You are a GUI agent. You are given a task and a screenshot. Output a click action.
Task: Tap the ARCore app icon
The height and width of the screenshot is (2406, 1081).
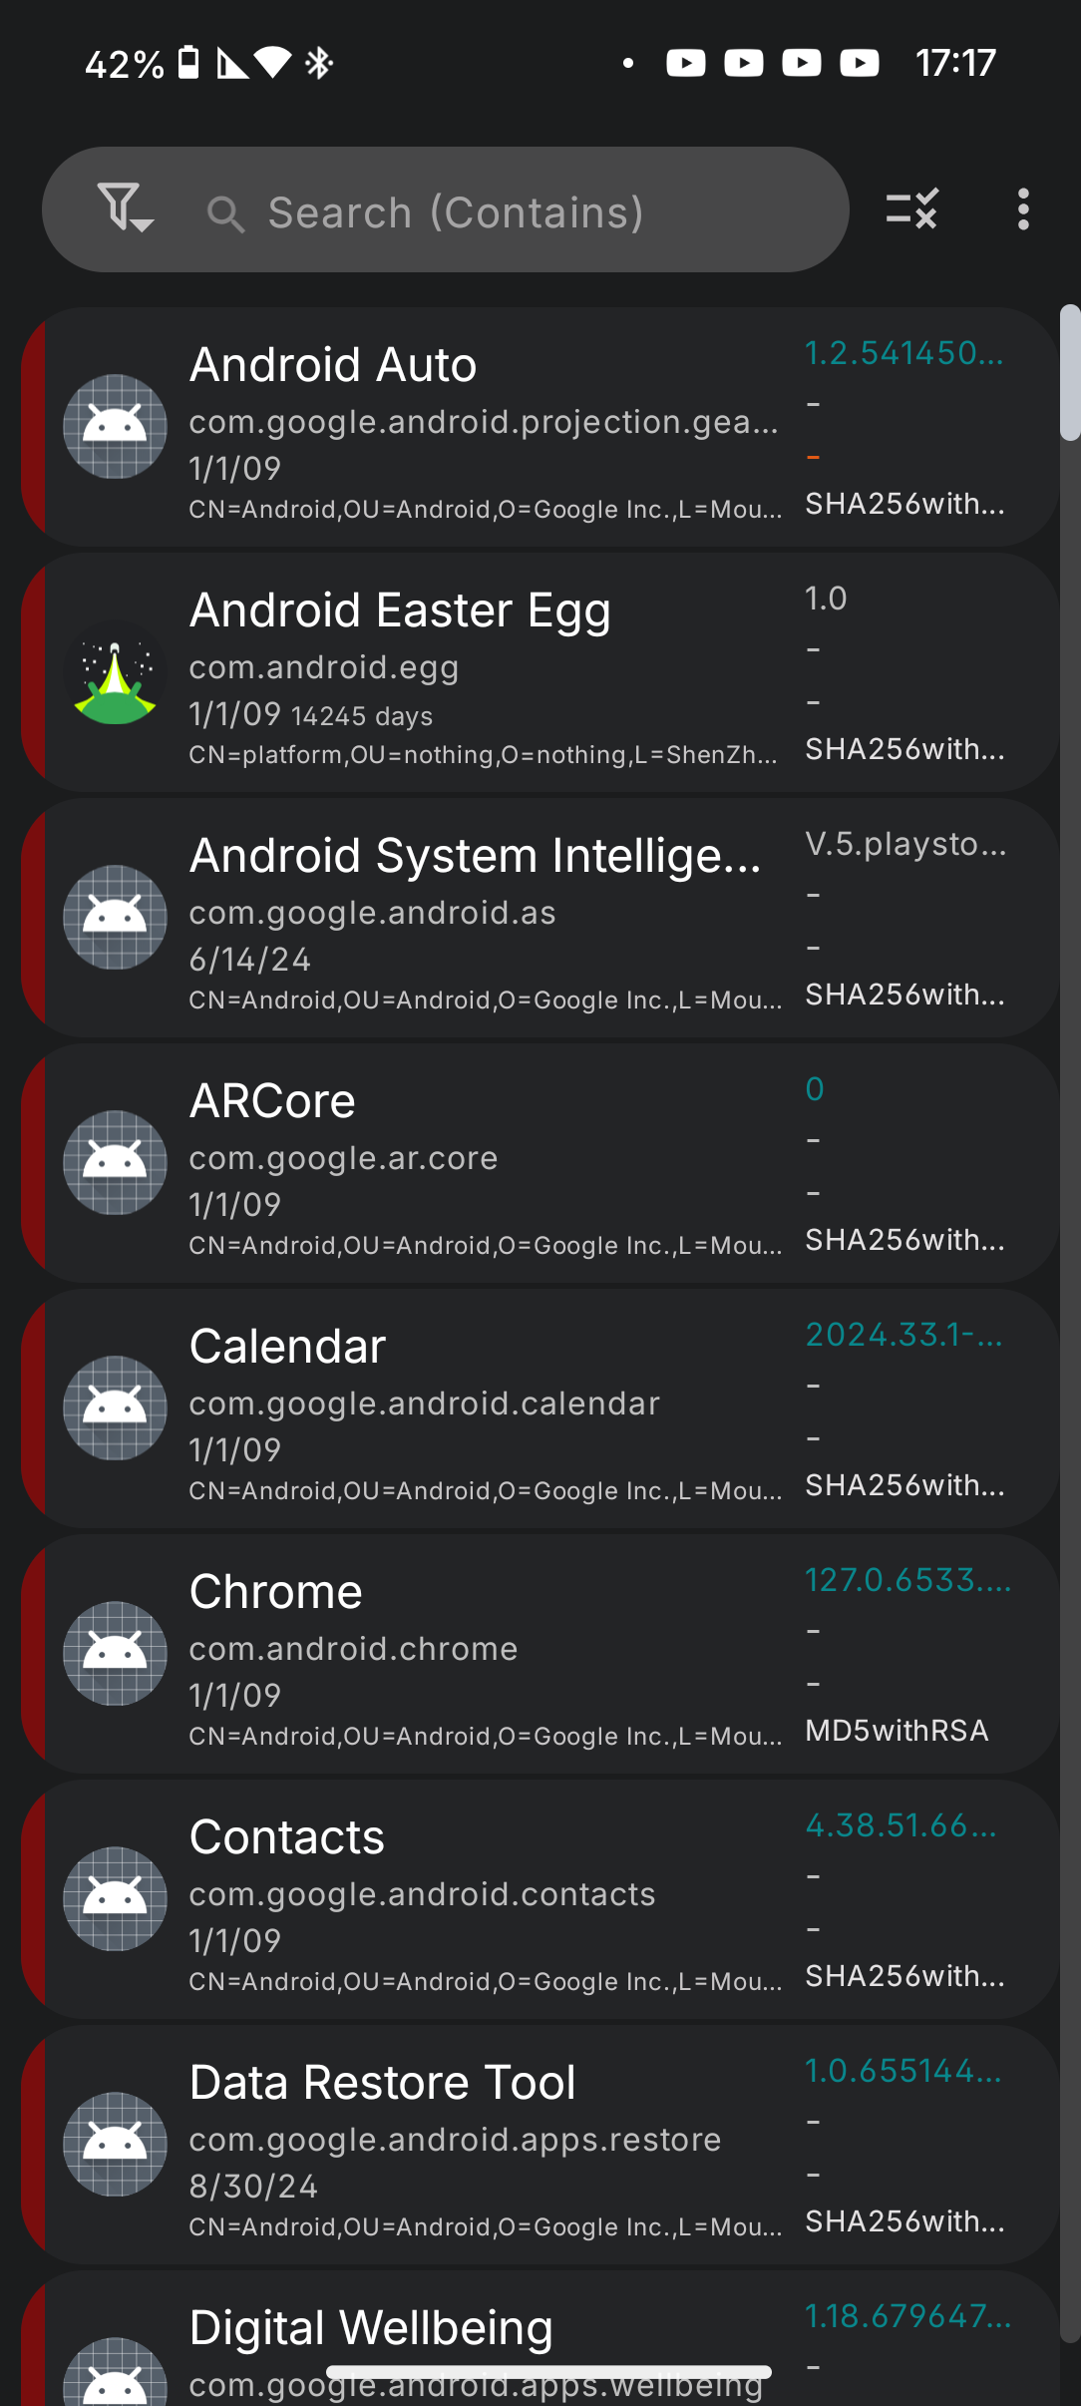click(x=116, y=1163)
